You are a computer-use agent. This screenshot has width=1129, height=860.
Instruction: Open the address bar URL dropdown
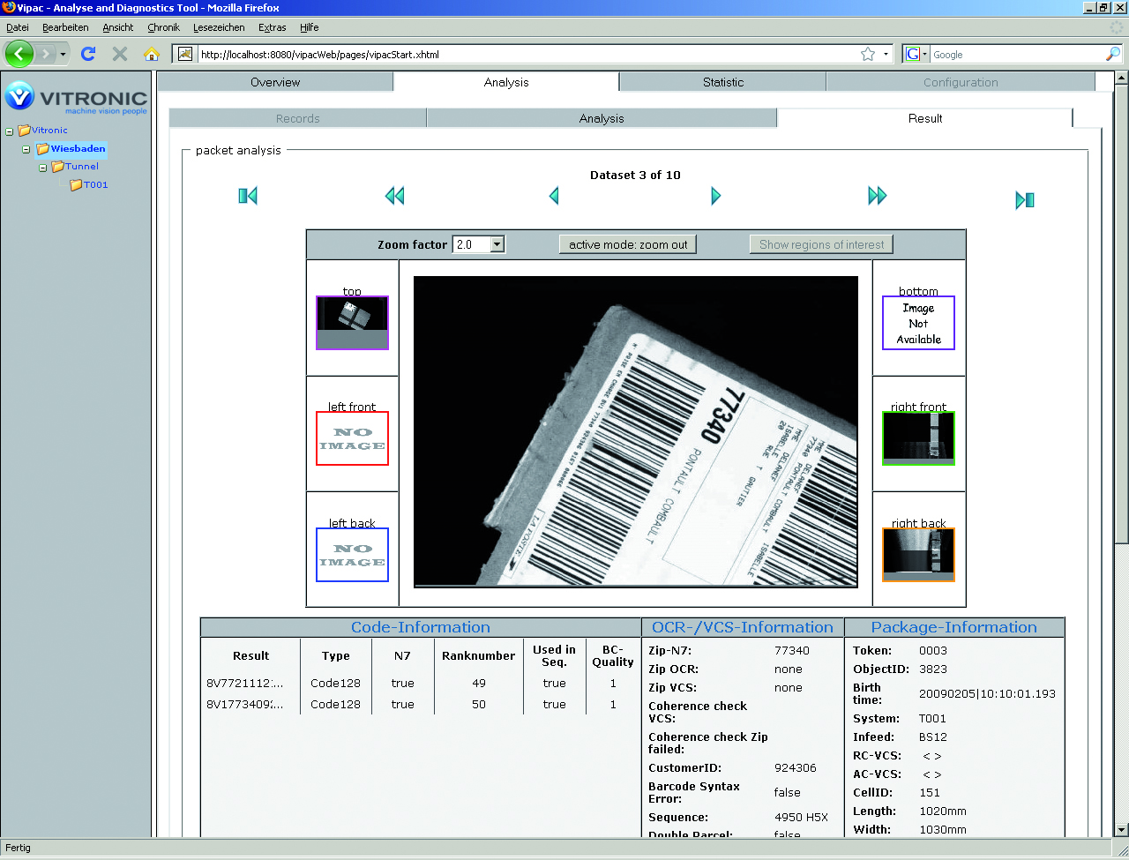point(886,54)
